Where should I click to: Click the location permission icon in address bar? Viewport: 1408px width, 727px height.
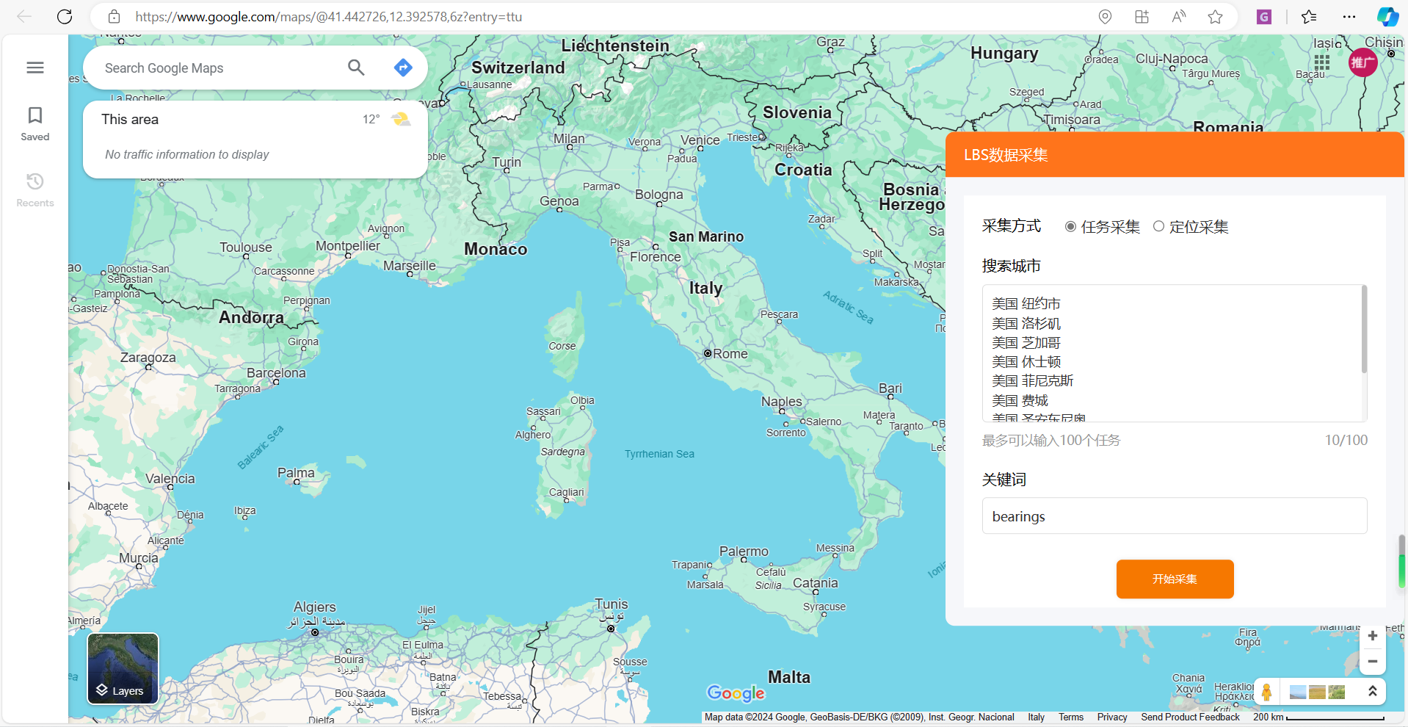pos(1105,17)
